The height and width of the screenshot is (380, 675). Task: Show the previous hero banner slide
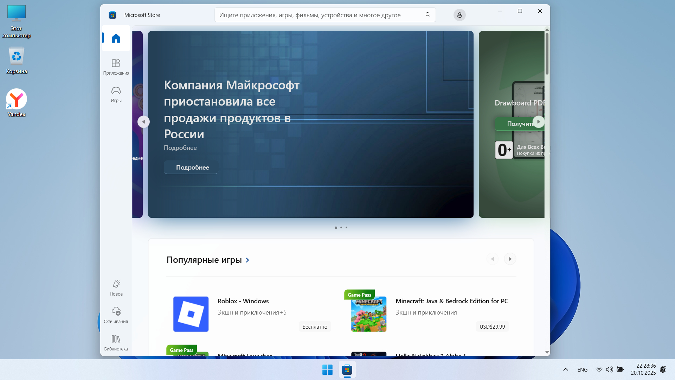[143, 122]
